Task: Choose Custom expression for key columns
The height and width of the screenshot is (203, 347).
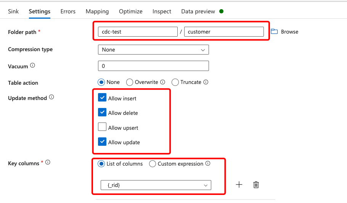Action: [152, 164]
